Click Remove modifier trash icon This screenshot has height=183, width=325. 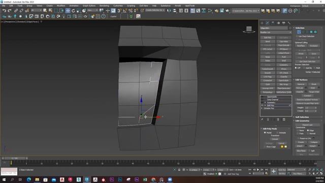(278, 119)
